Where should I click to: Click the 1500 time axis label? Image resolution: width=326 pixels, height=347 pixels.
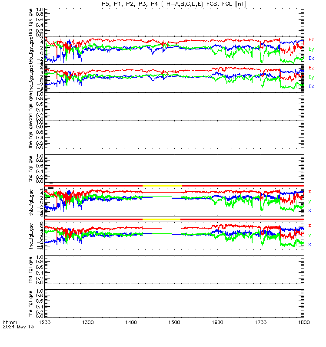pyautogui.click(x=174, y=322)
